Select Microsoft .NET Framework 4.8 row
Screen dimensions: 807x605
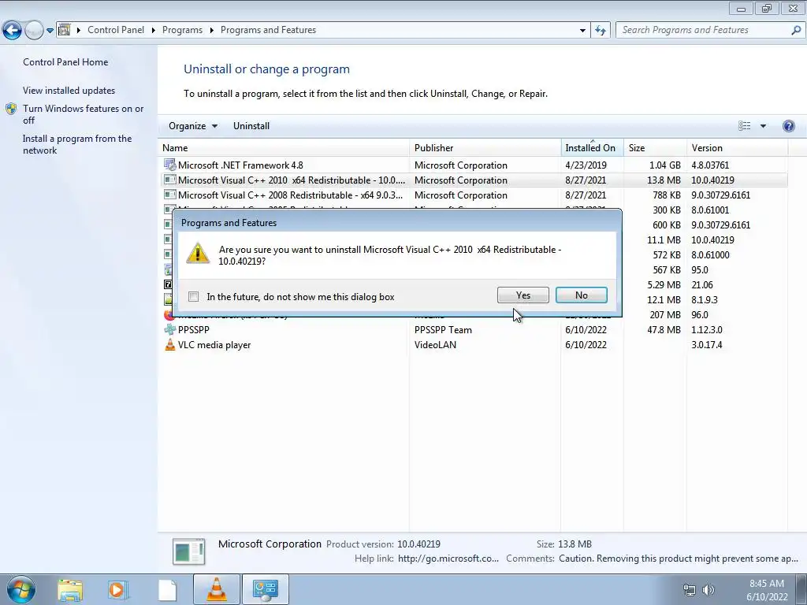pyautogui.click(x=474, y=165)
